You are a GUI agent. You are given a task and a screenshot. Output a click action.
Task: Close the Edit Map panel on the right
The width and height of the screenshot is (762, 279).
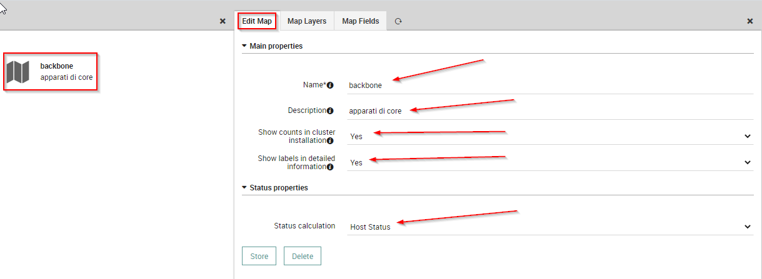tap(750, 21)
